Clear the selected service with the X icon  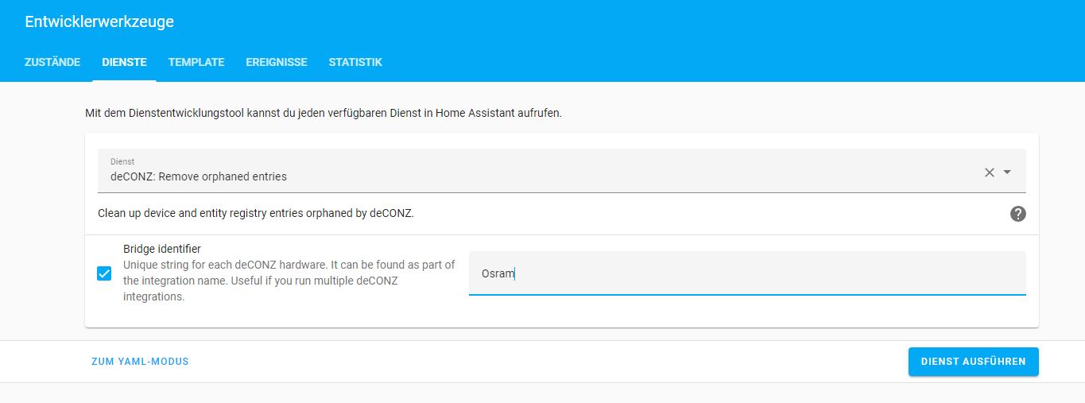990,172
